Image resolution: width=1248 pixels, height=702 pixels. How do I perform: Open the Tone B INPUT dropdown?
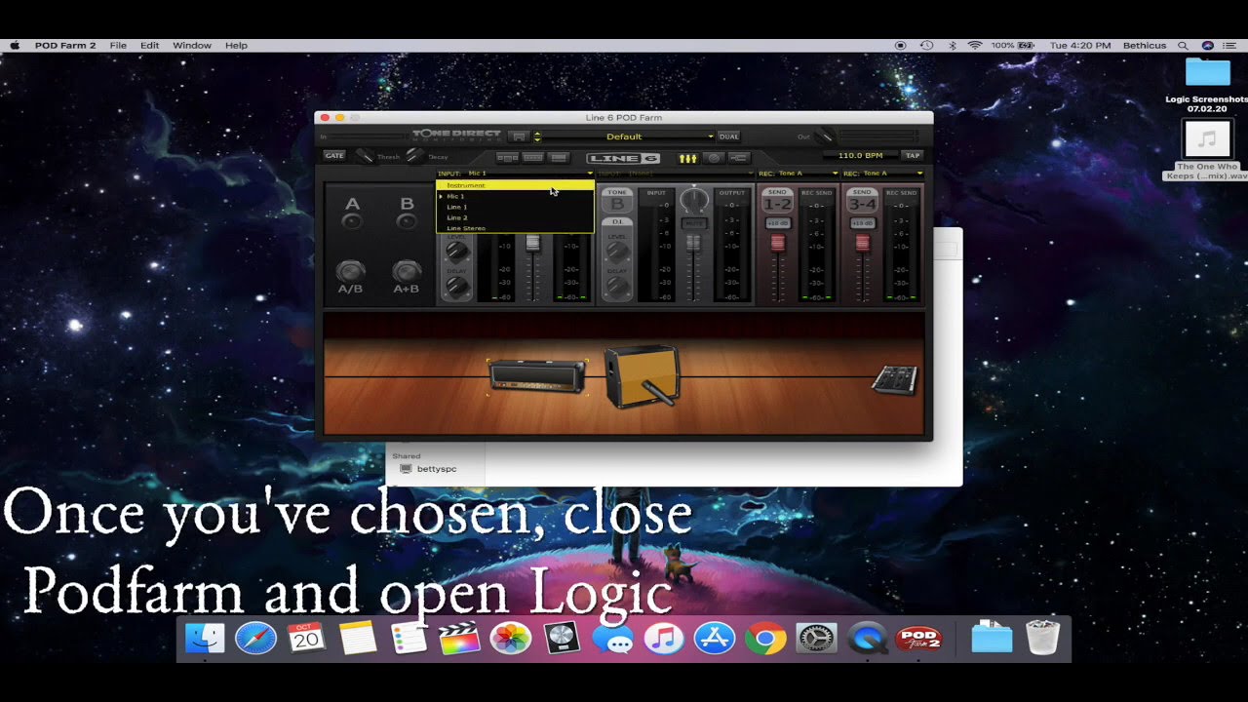point(677,174)
